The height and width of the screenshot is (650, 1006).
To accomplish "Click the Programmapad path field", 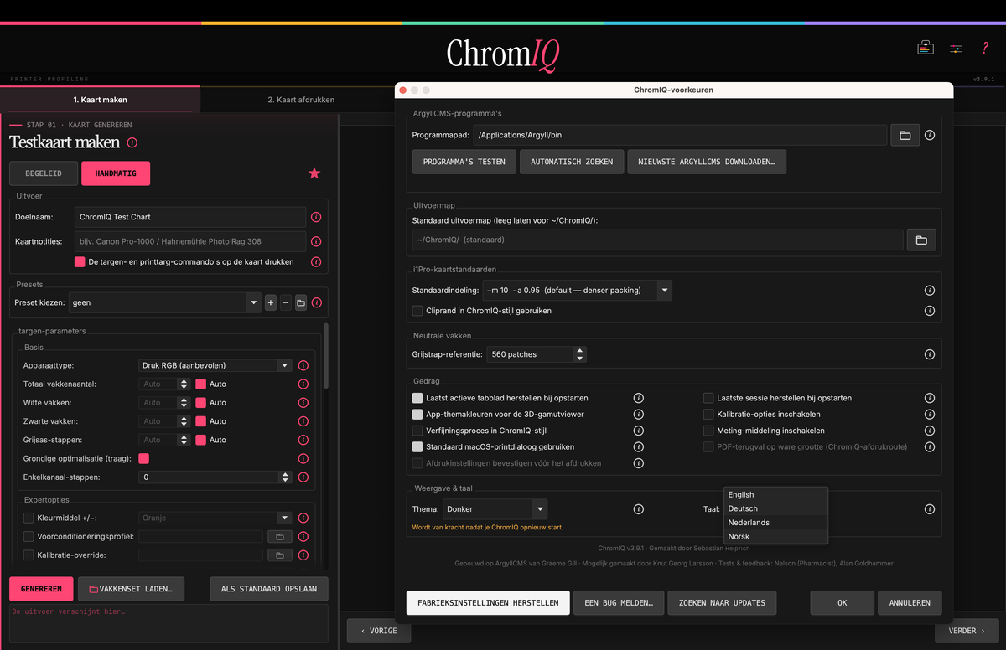I will [680, 135].
